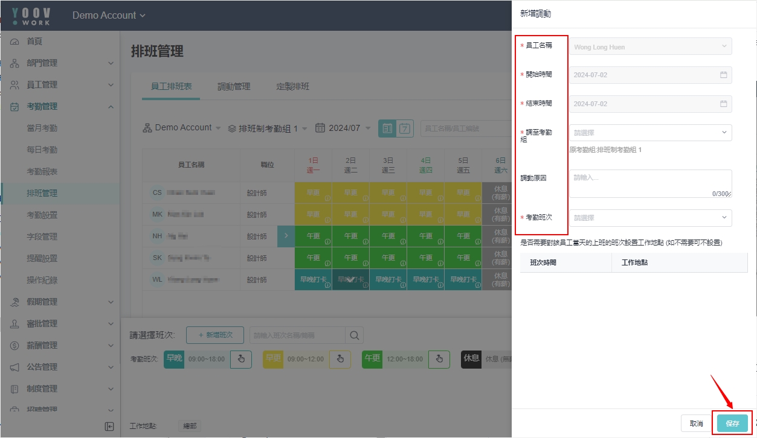
Task: Expand the Demo Account menu in header
Action: (x=109, y=15)
